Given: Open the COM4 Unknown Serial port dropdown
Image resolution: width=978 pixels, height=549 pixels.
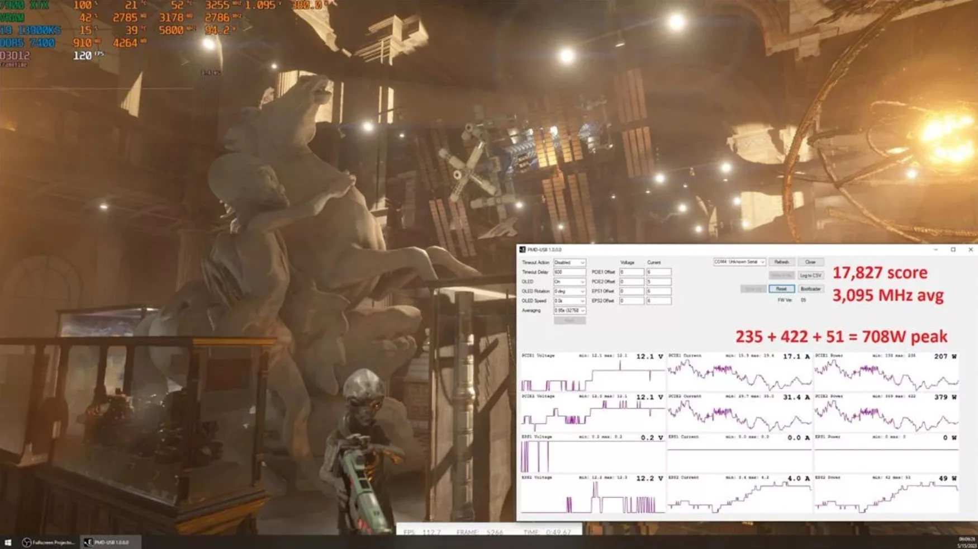Looking at the screenshot, I should 739,262.
